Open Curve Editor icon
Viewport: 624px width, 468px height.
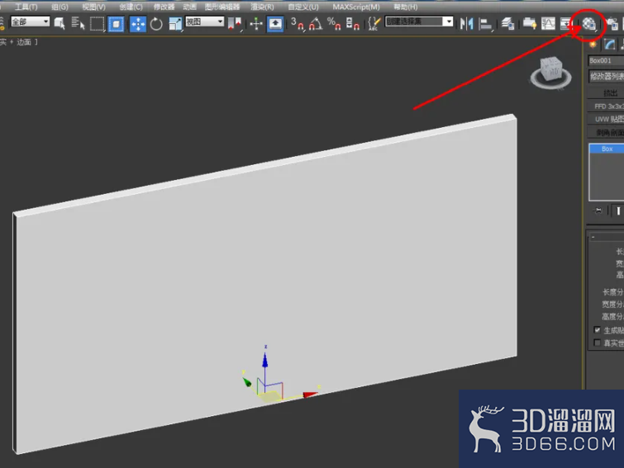click(548, 23)
